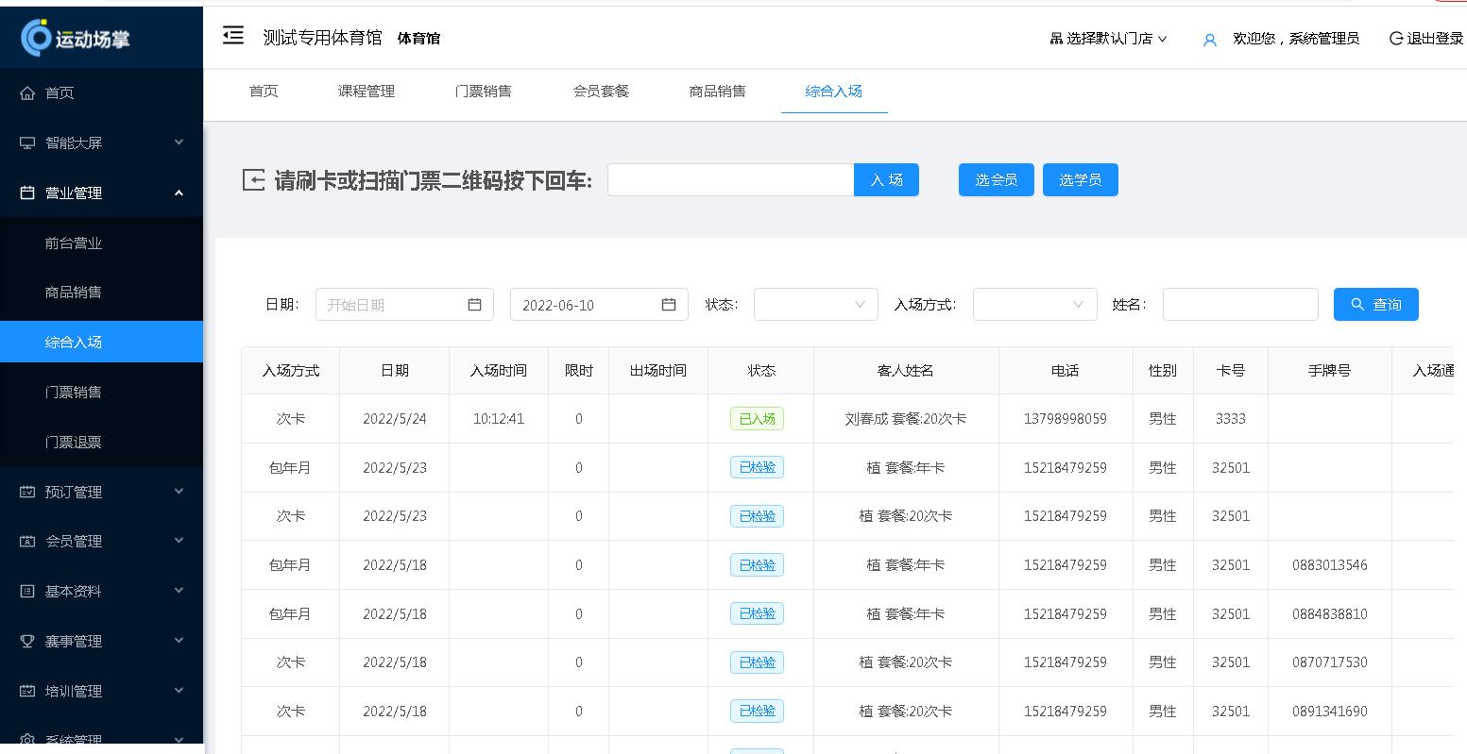
Task: Click the scan entry icon beside 请刷卡提示
Action: [x=253, y=179]
